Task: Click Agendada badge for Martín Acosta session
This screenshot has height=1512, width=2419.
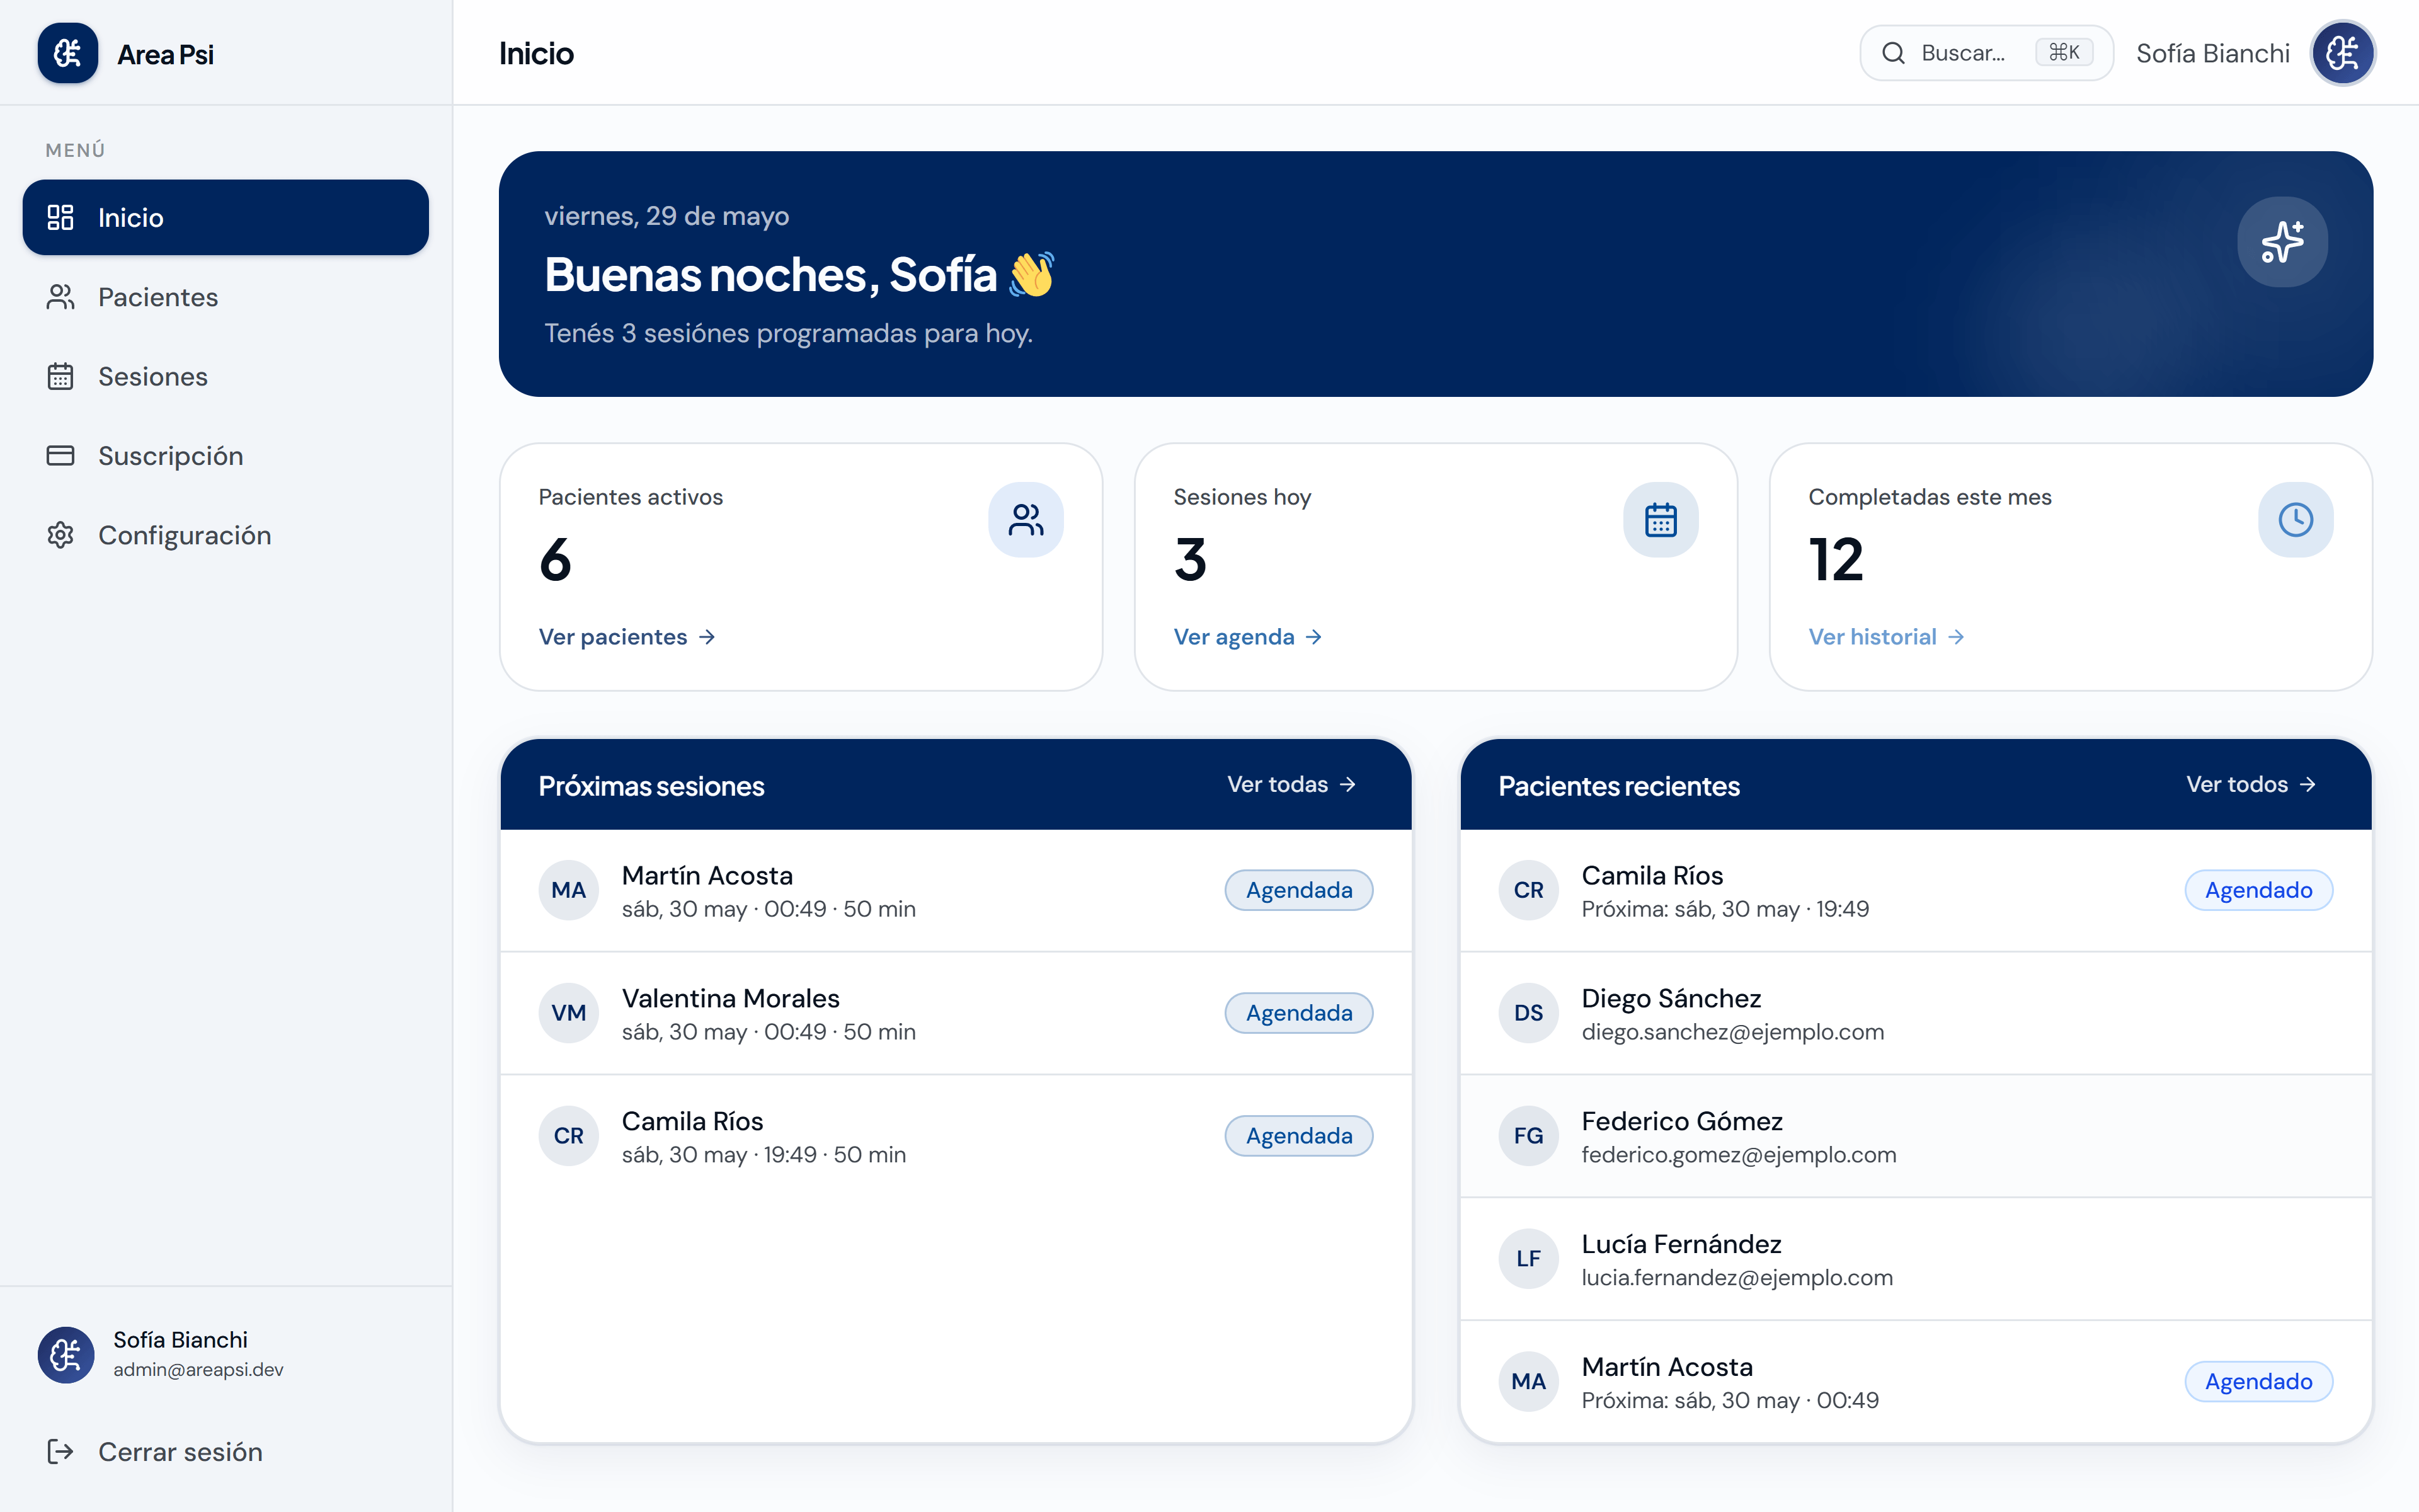Action: click(1298, 890)
